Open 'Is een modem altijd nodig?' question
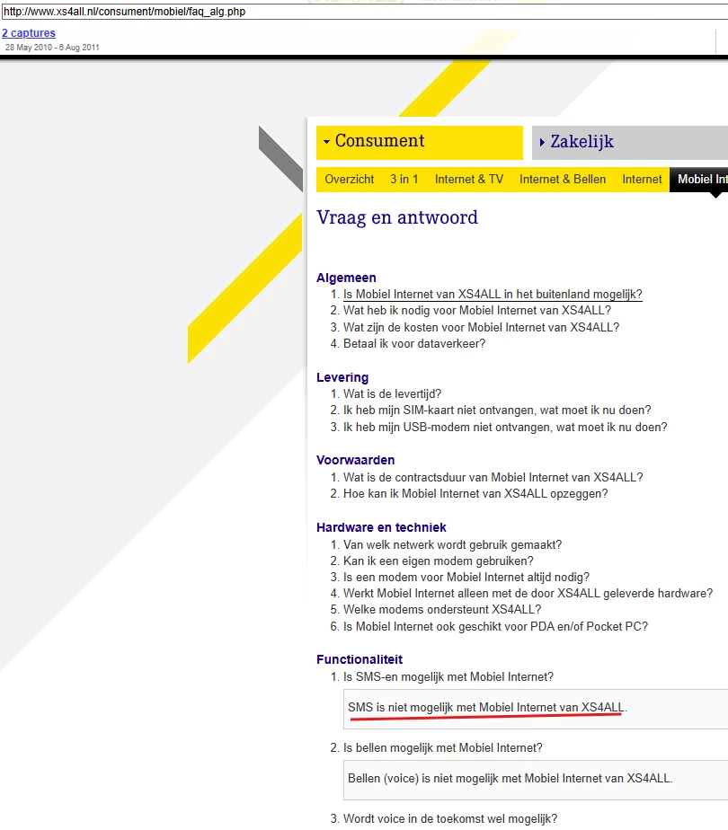728x830 pixels. coord(466,578)
